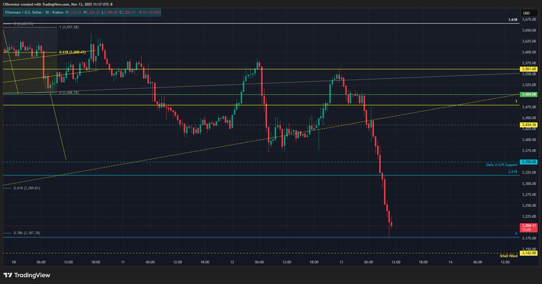
Task: Click the 3,250.00 price axis tick
Action: tap(529, 205)
